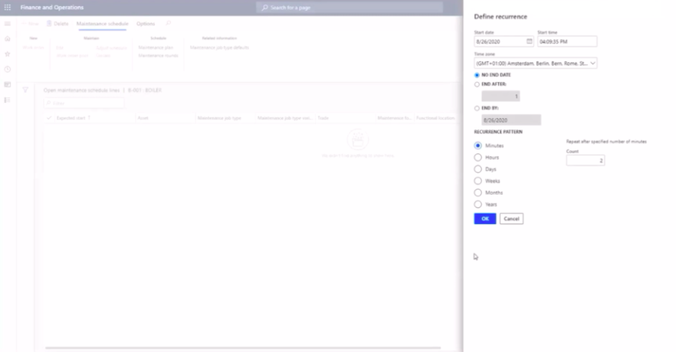Screen dimensions: 676x352
Task: Click the Delete trash icon
Action: pos(49,23)
